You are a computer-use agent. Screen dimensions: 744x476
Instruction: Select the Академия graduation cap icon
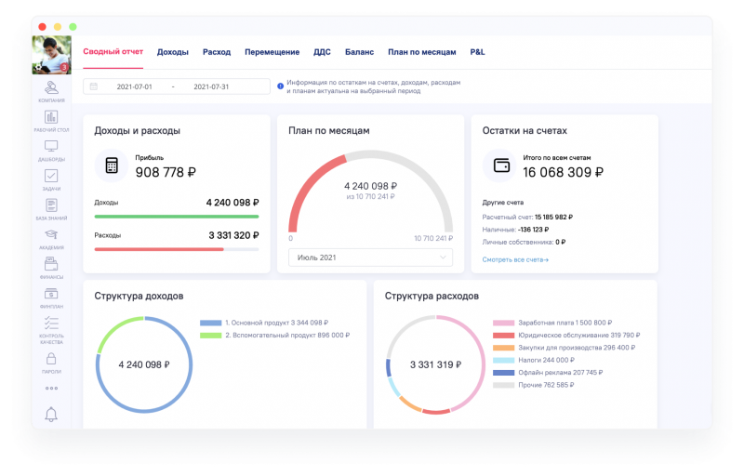51,236
